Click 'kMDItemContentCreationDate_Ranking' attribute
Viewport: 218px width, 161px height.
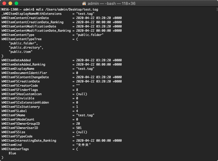[32, 22]
